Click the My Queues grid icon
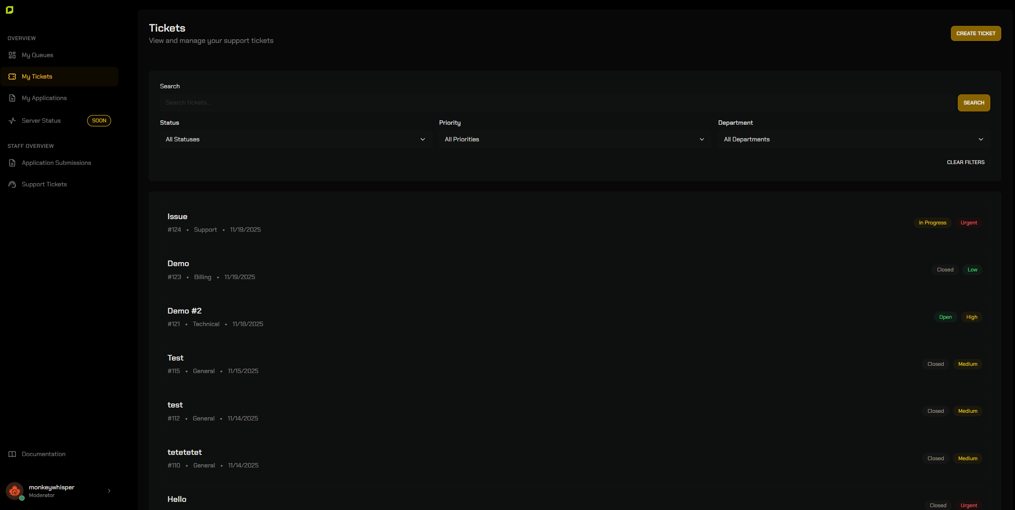1015x510 pixels. tap(12, 55)
